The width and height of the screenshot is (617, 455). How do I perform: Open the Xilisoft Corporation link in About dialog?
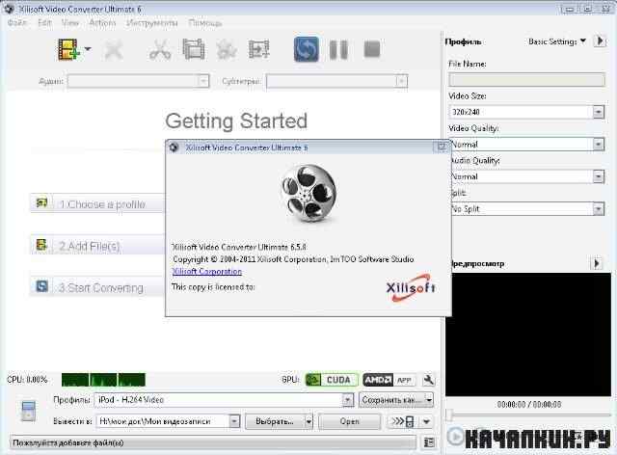click(x=207, y=272)
